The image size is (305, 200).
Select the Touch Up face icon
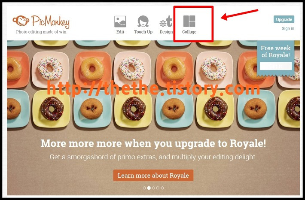143,21
